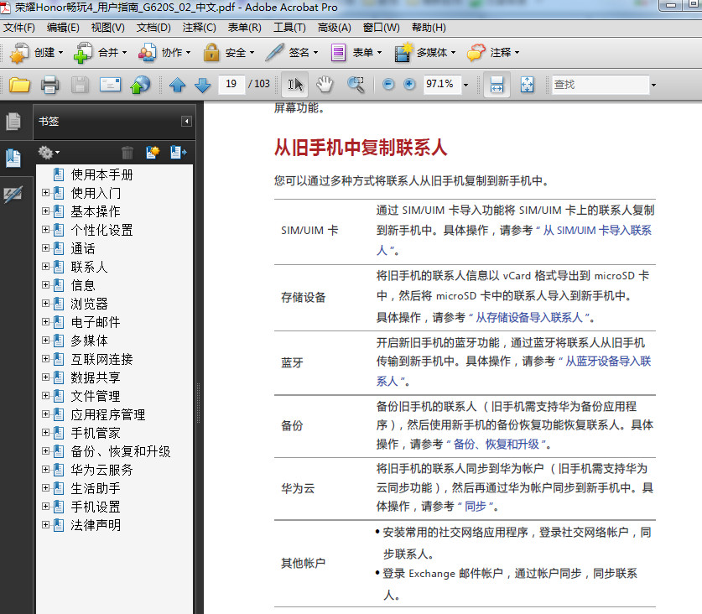702x614 pixels.
Task: Enable fit page width mode
Action: click(496, 84)
